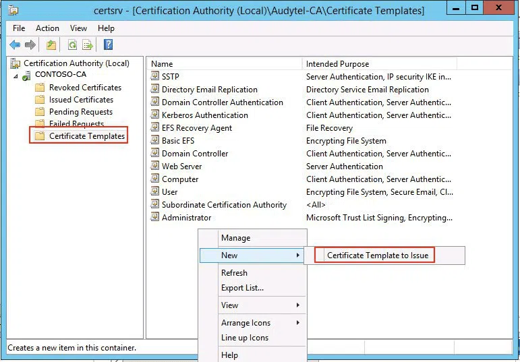Open the Action menu
Viewport: 520px width, 362px height.
(47, 28)
